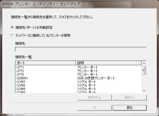Select LPT1: in the port list

coord(20,67)
